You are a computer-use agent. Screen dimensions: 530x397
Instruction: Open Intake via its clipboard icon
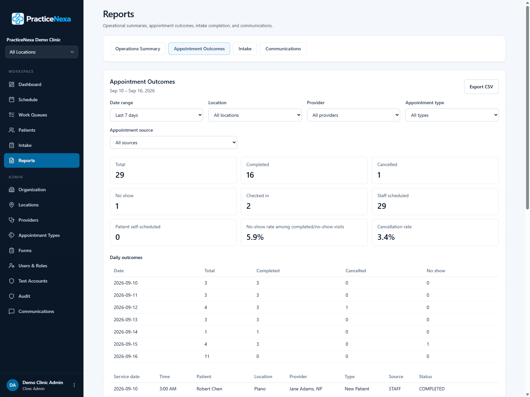[x=12, y=145]
